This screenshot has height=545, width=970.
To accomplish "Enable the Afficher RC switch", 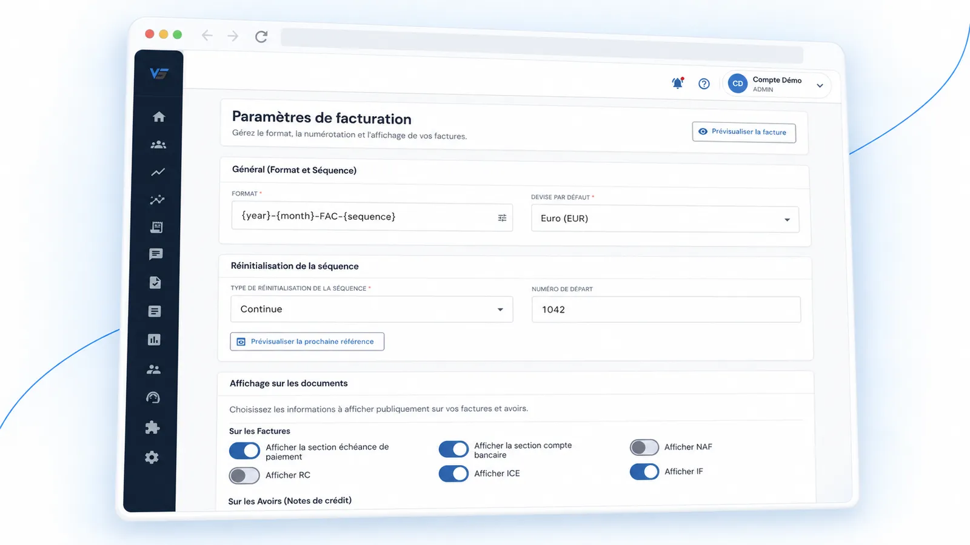I will 244,476.
